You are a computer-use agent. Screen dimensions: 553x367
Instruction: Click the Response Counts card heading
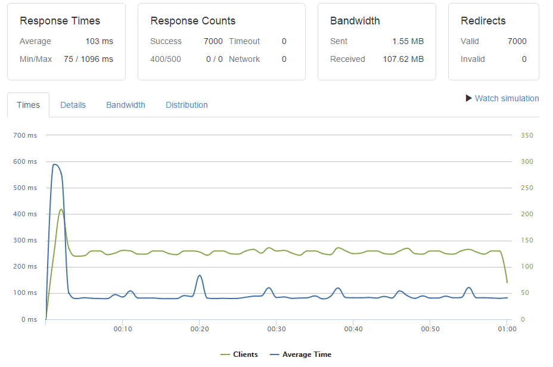(x=192, y=21)
